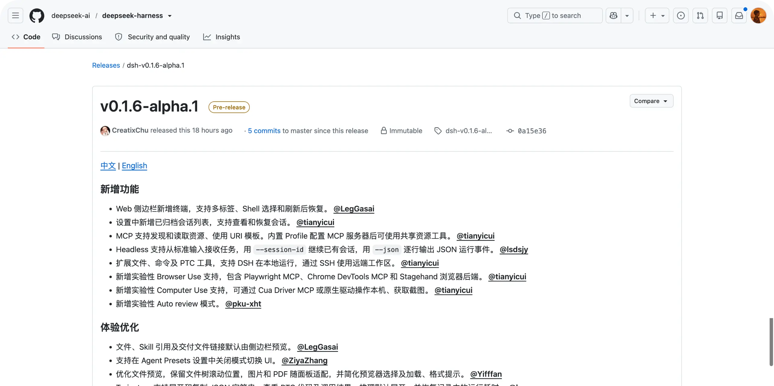Expand the Copilot dropdown arrow
This screenshot has height=386, width=774.
[627, 15]
